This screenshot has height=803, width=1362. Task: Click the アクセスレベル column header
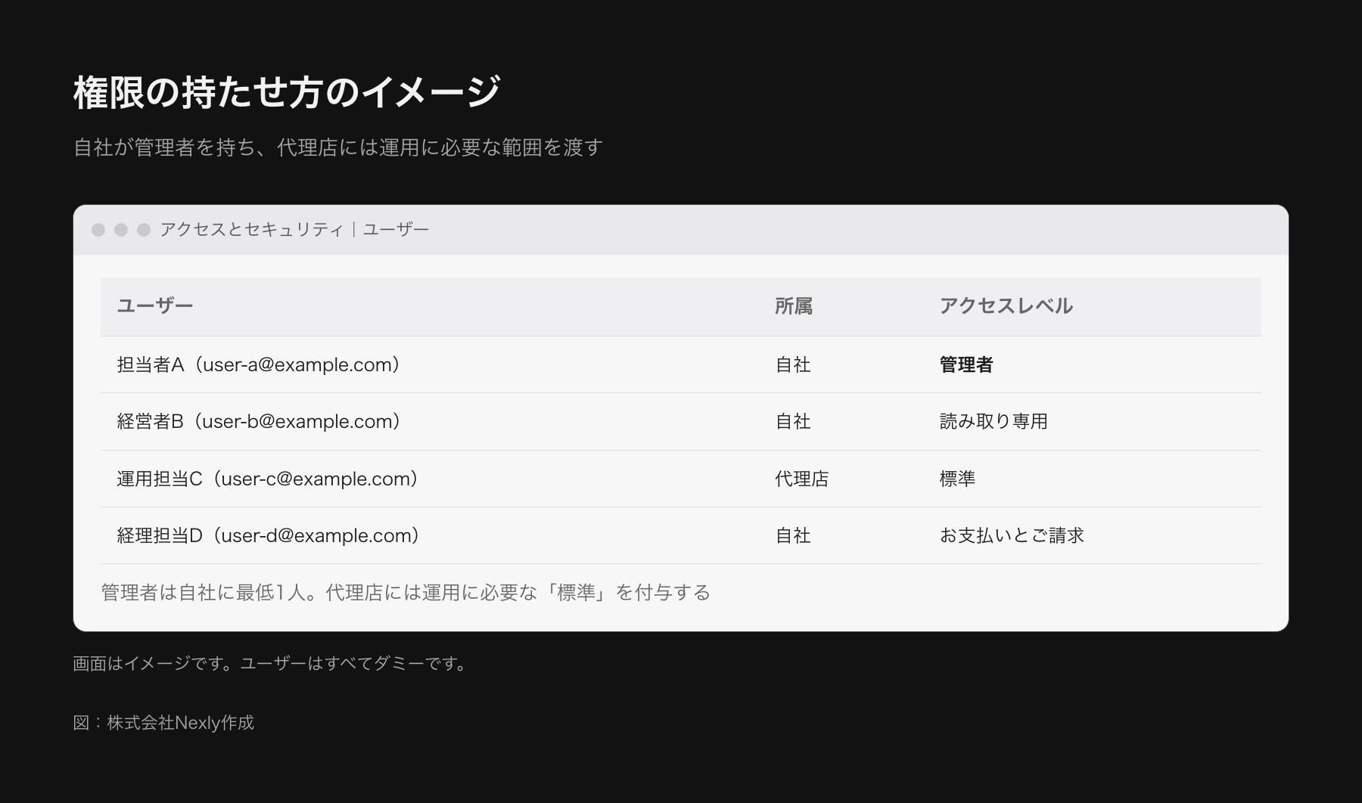[x=1006, y=306]
